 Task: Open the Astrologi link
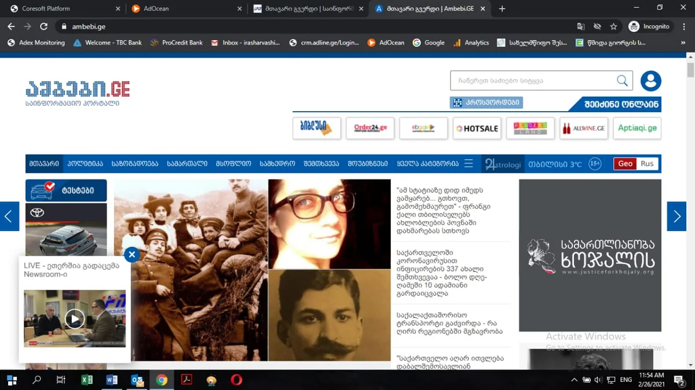pos(503,164)
